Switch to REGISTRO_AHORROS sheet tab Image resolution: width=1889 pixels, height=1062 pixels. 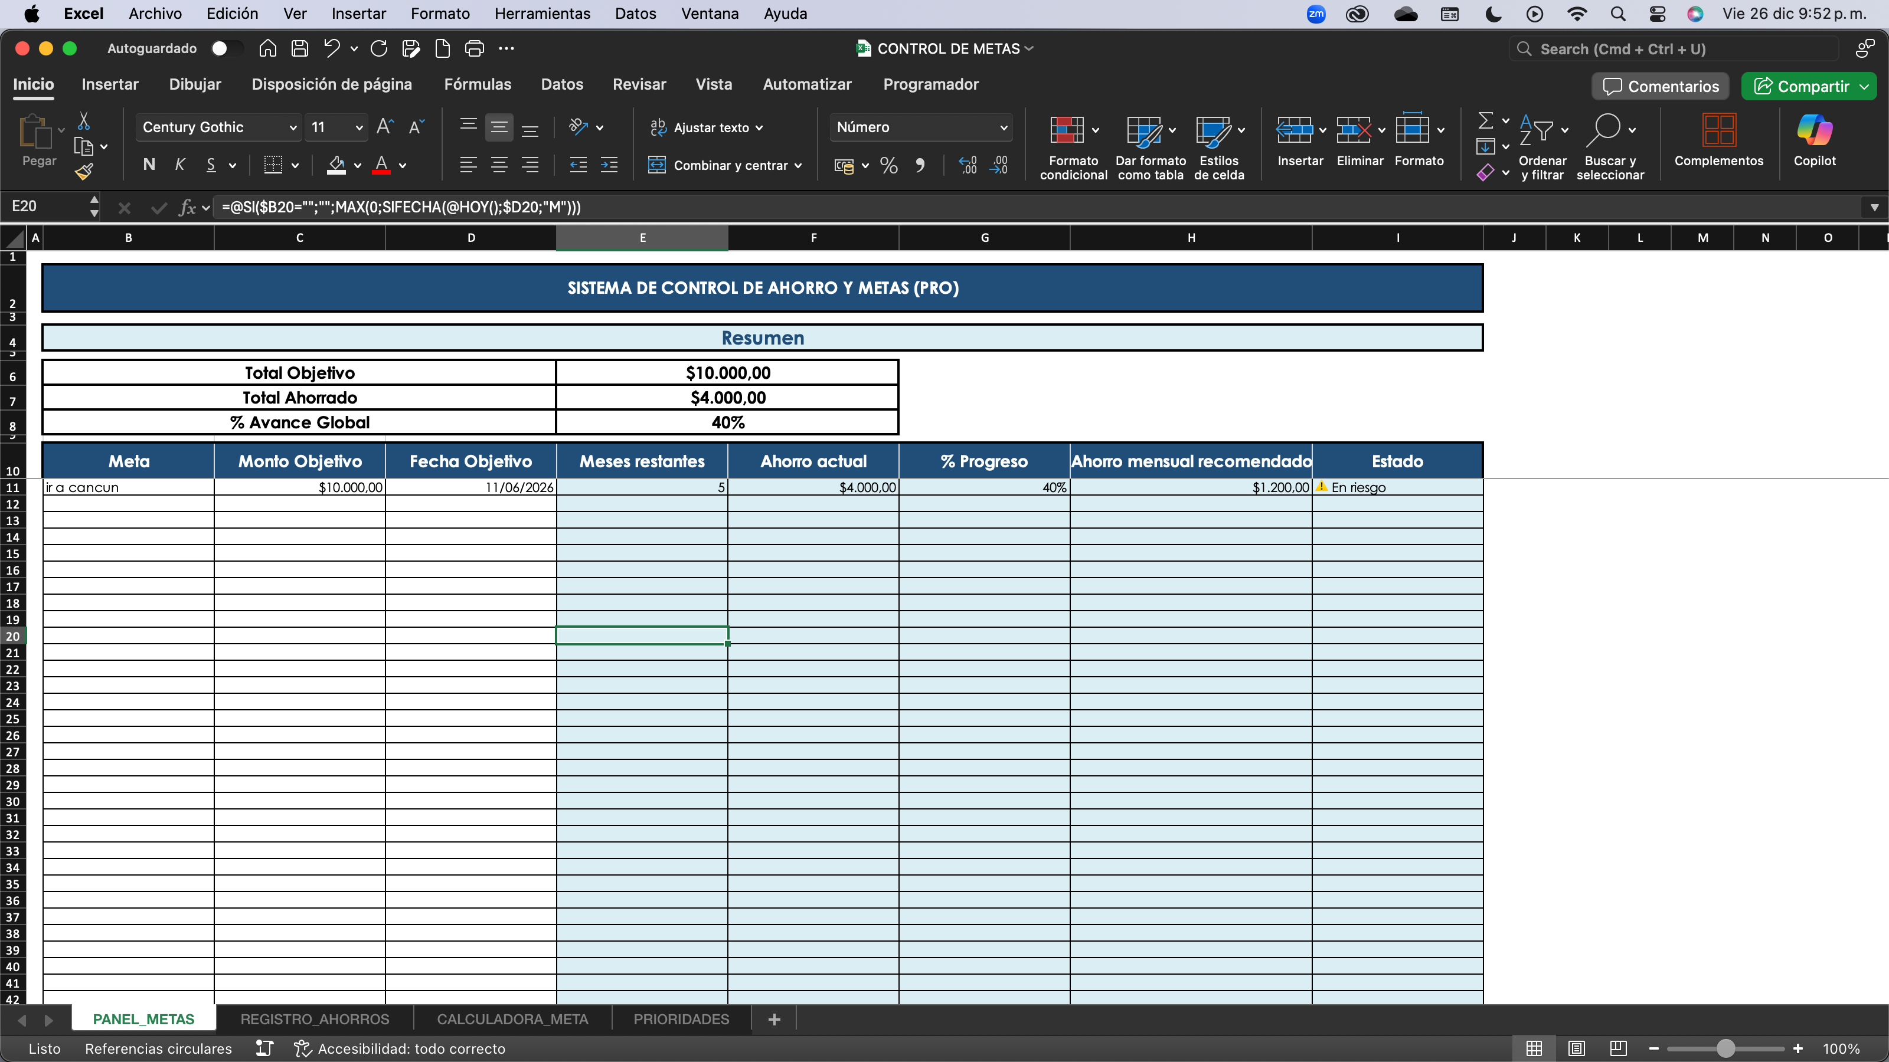pos(315,1020)
